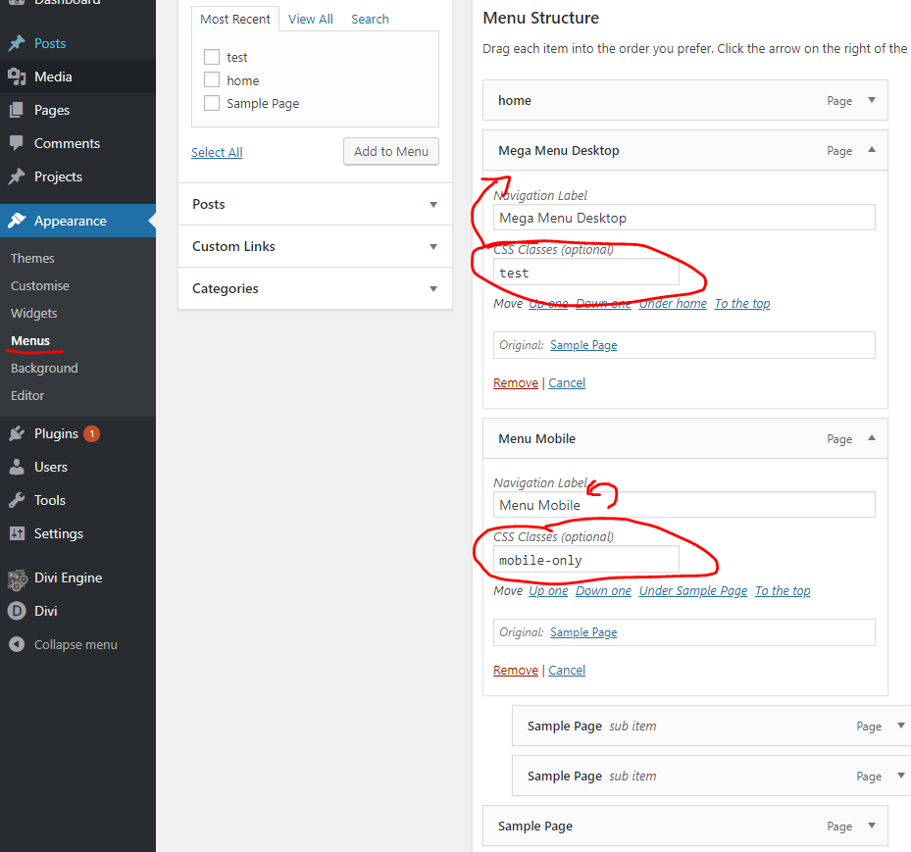Screen dimensions: 911x852
Task: Switch to the View All tab
Action: (311, 20)
